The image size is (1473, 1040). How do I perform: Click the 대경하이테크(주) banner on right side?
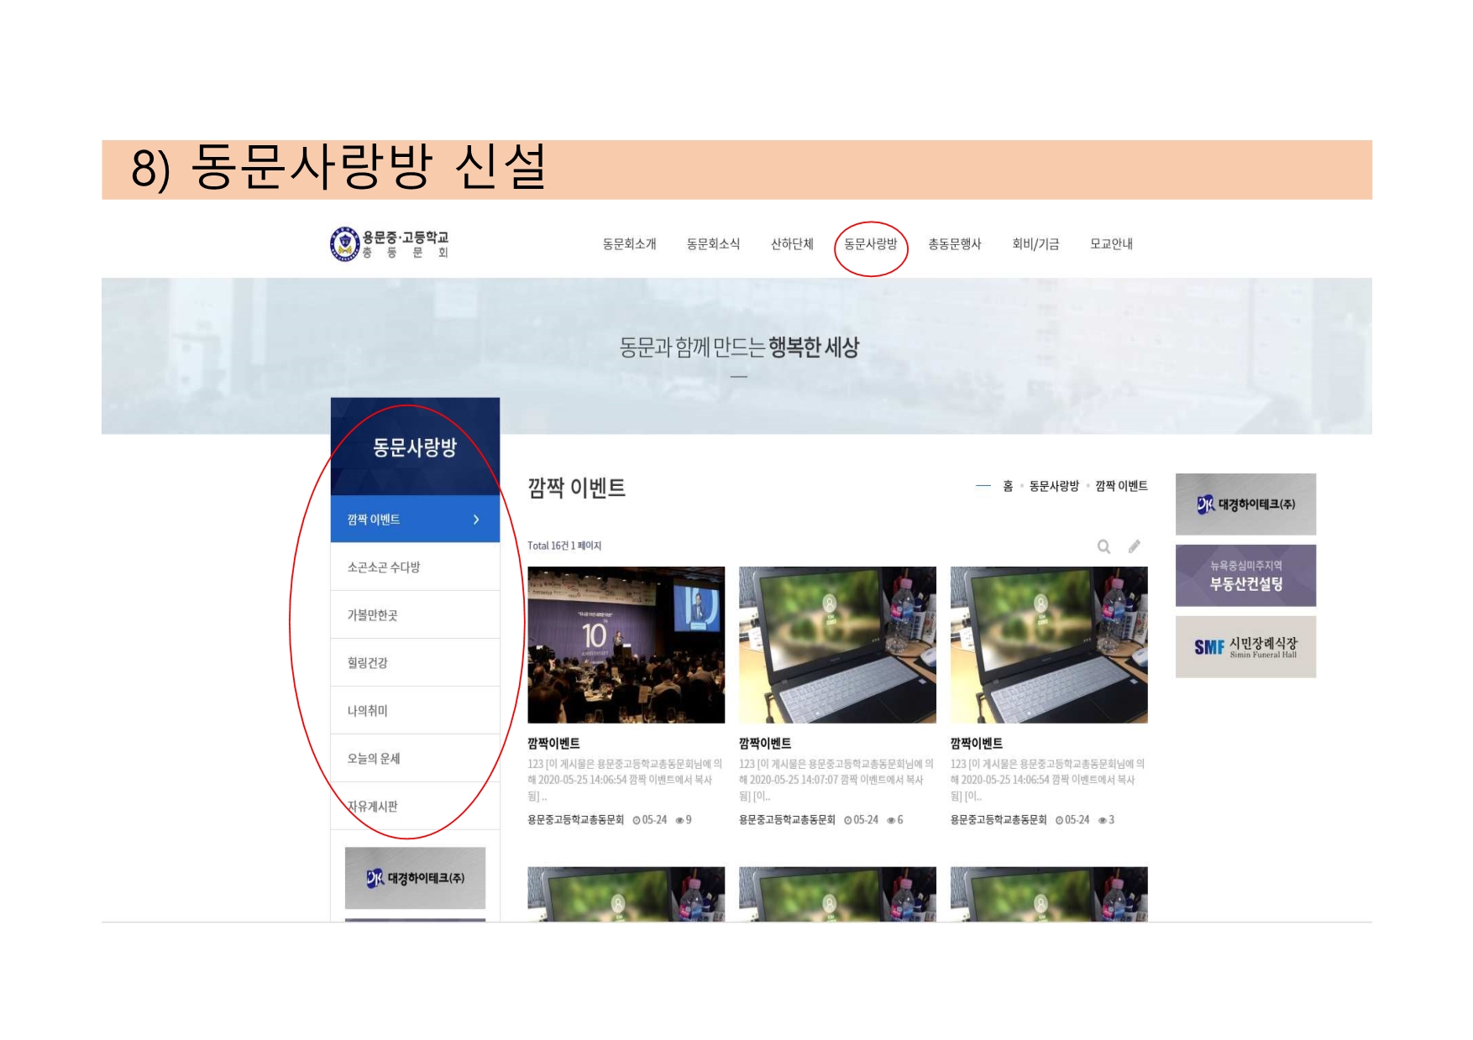[x=1245, y=504]
